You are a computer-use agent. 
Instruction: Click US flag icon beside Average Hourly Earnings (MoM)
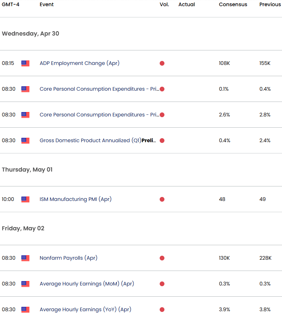click(25, 284)
